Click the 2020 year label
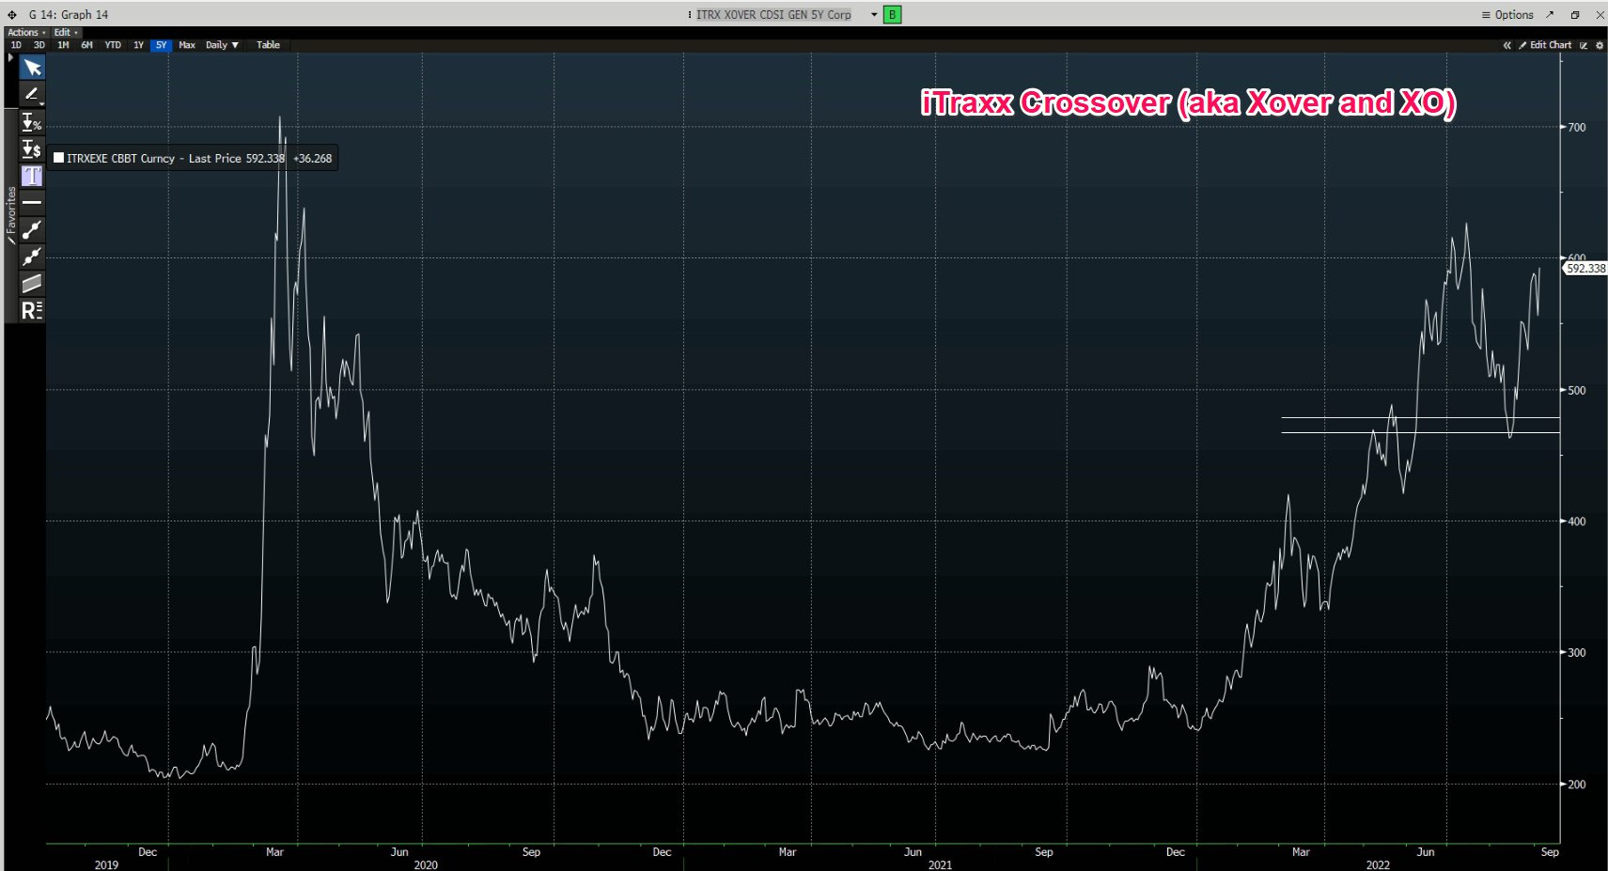 (426, 864)
